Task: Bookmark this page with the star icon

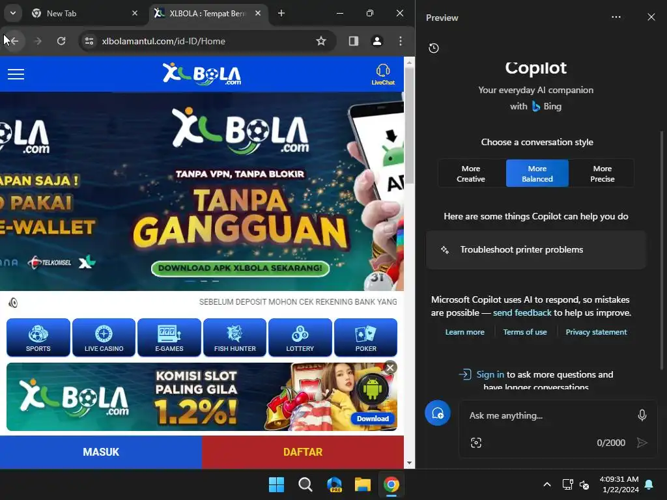Action: click(321, 41)
